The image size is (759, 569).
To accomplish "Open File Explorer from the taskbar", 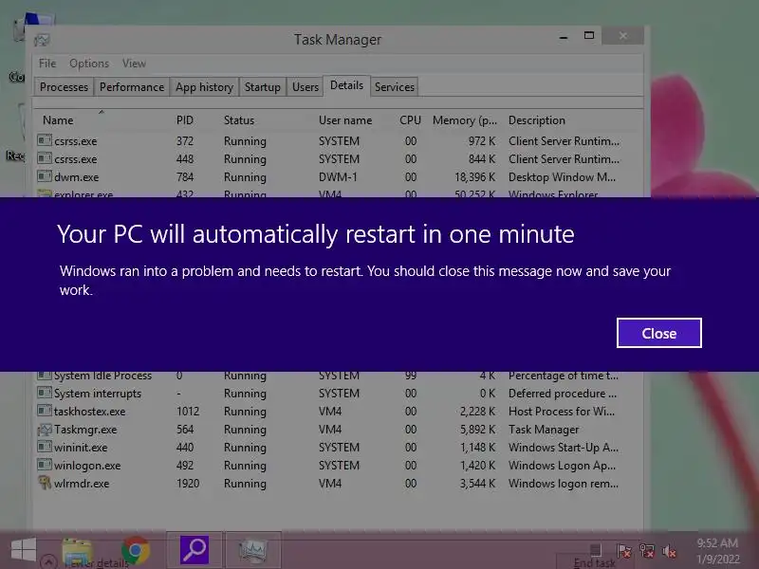I will pyautogui.click(x=78, y=551).
